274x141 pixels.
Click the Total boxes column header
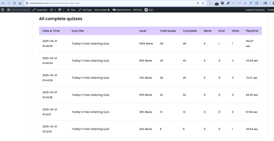(168, 31)
